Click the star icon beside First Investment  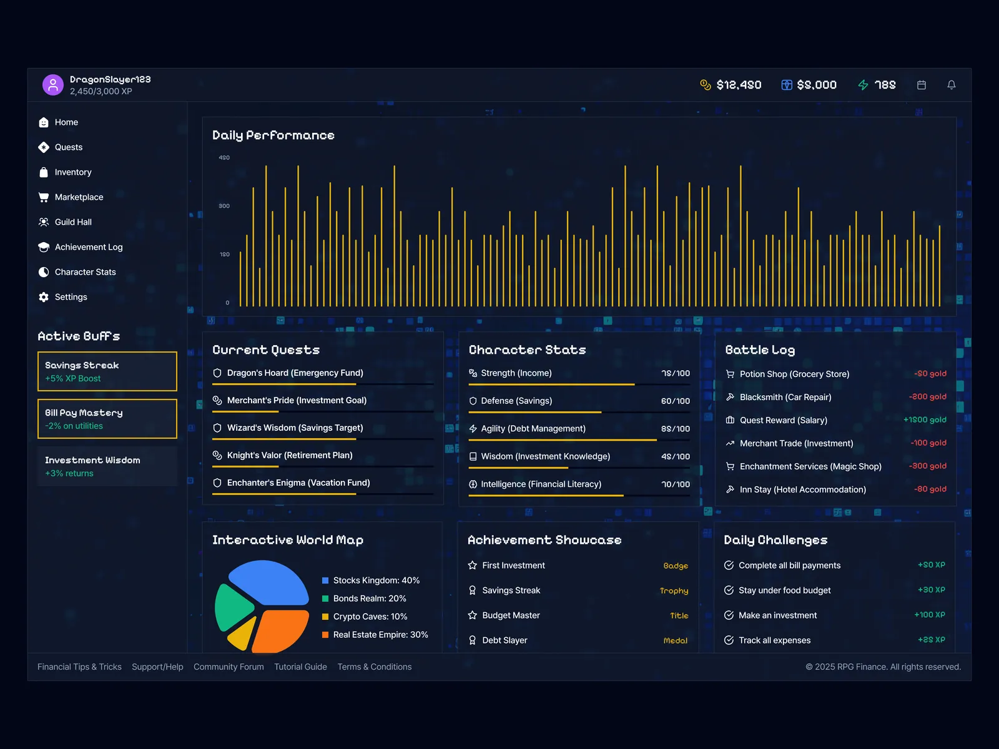[473, 565]
